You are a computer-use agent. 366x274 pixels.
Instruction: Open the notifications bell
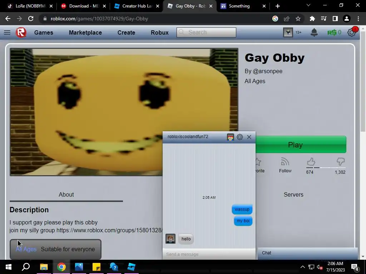click(x=314, y=32)
